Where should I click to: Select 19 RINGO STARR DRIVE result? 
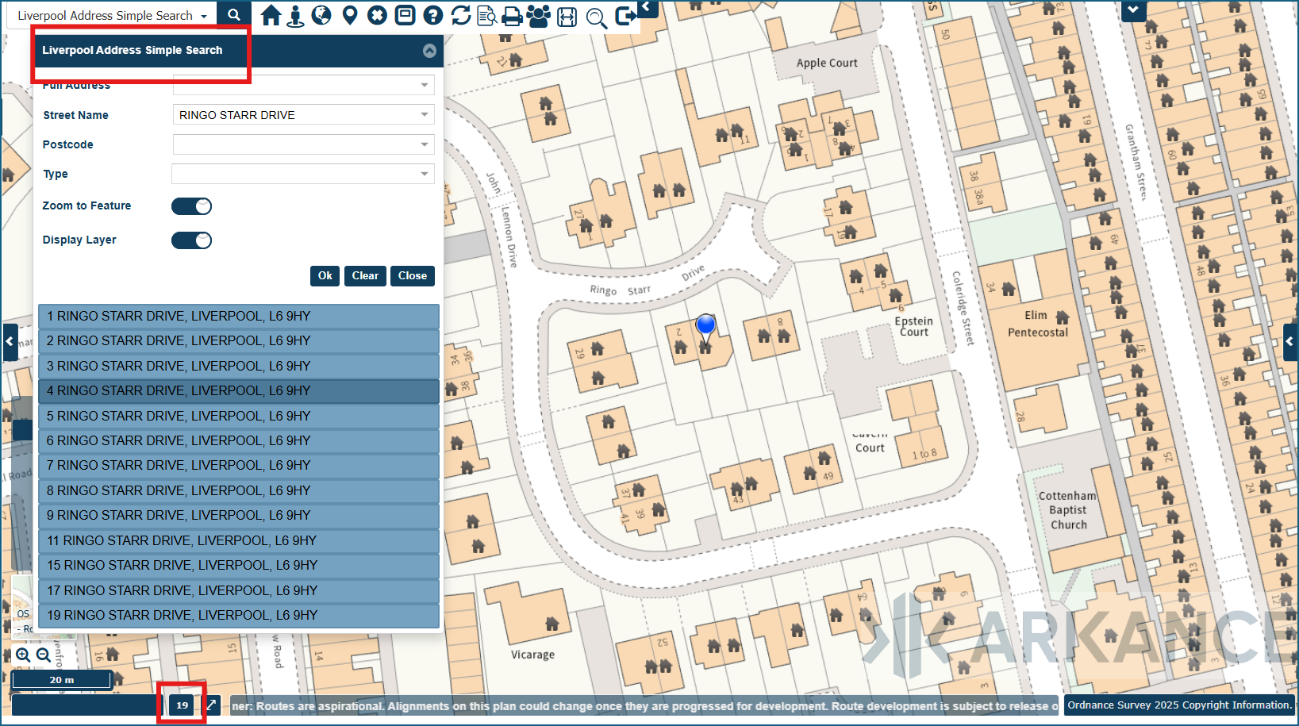point(239,615)
